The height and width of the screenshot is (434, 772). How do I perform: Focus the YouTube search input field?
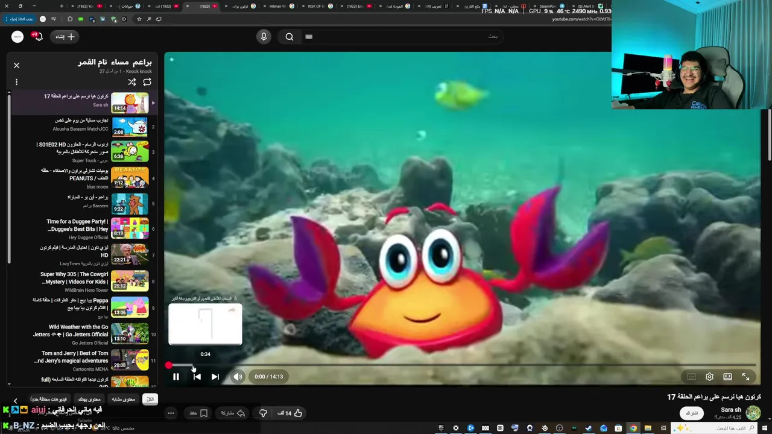point(401,37)
